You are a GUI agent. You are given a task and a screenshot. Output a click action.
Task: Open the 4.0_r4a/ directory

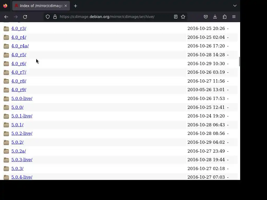coord(20,46)
